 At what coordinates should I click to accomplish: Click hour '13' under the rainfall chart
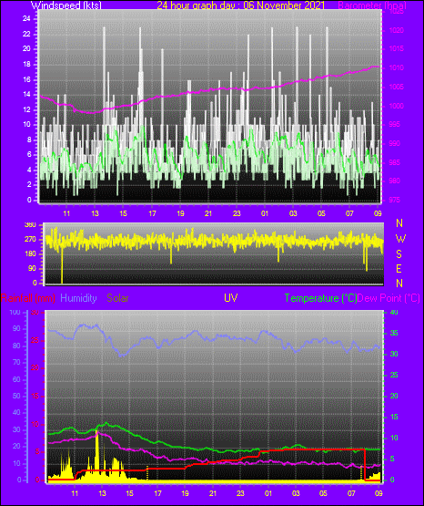point(102,493)
